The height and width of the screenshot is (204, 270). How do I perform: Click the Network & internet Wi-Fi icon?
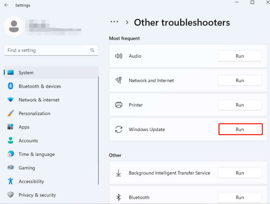11,100
